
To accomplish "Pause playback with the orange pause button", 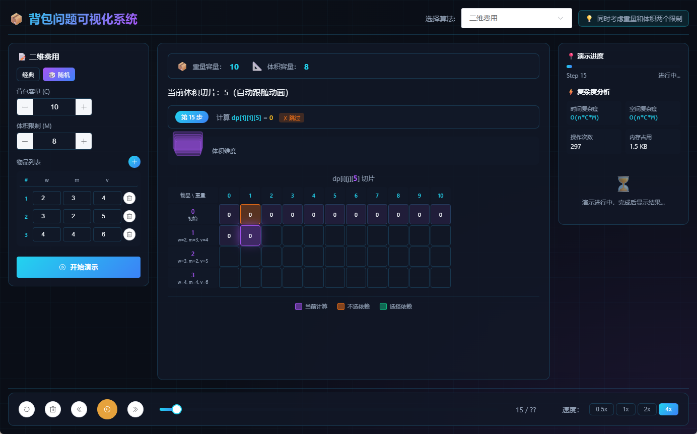I will coord(107,409).
